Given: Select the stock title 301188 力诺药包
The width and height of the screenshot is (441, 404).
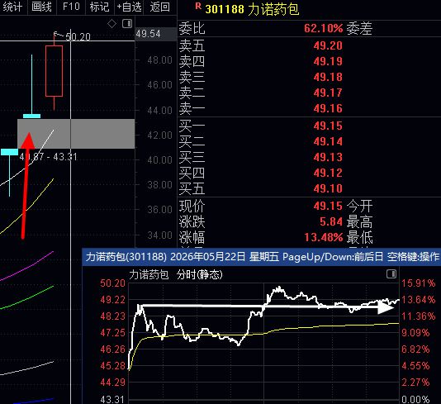Looking at the screenshot, I should pos(252,9).
